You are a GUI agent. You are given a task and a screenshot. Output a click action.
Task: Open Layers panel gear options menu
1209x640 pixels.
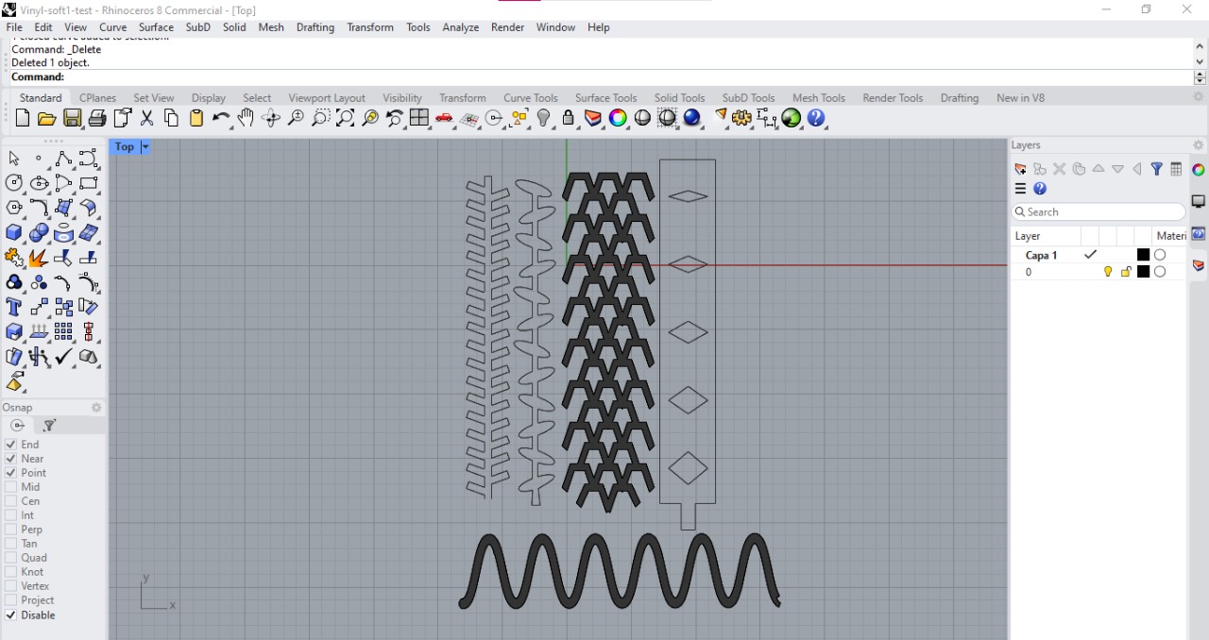coord(1198,145)
